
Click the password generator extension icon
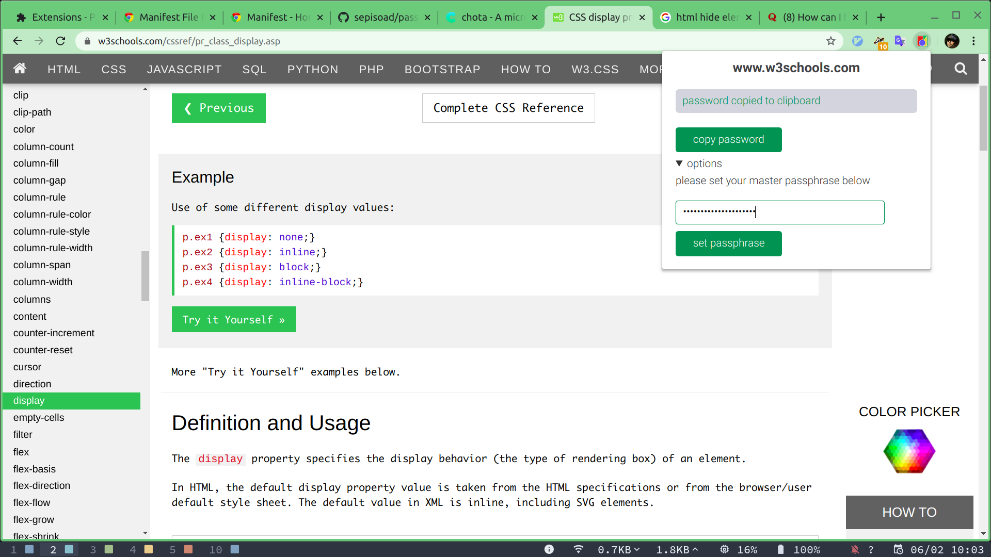coord(922,41)
